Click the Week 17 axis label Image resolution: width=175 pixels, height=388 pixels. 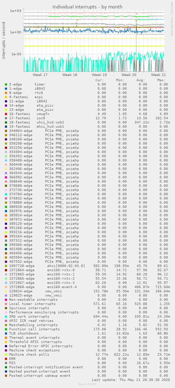(40, 75)
